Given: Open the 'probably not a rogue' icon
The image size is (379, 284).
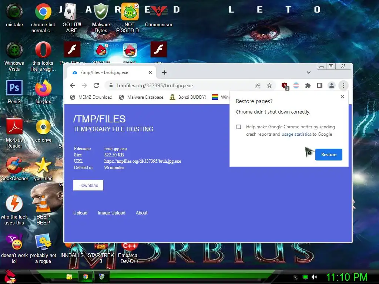Looking at the screenshot, I should [43, 249].
